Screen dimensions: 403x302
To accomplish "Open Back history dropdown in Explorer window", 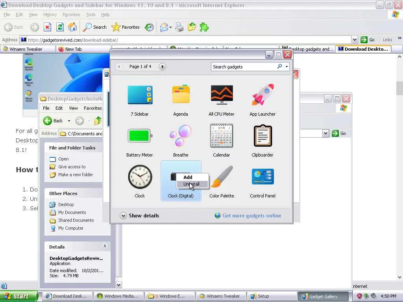I will [69, 121].
